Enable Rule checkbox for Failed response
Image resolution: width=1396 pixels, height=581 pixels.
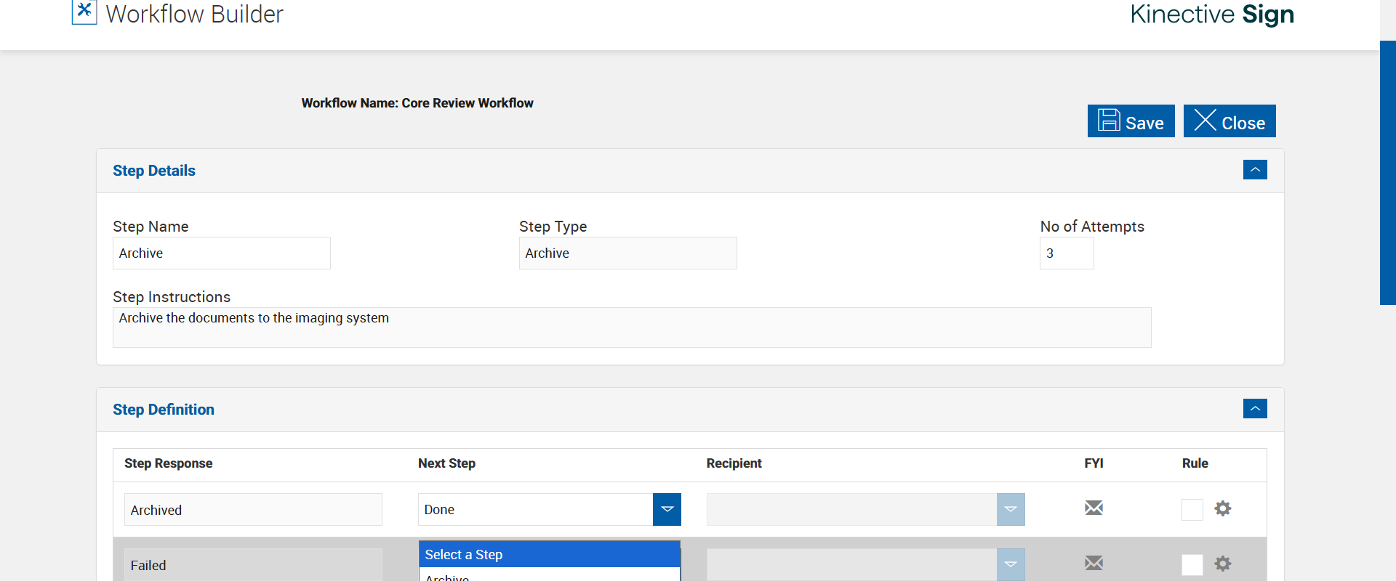click(1192, 565)
